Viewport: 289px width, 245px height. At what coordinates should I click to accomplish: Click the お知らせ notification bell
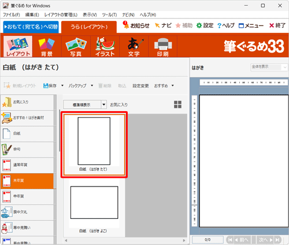(136, 25)
